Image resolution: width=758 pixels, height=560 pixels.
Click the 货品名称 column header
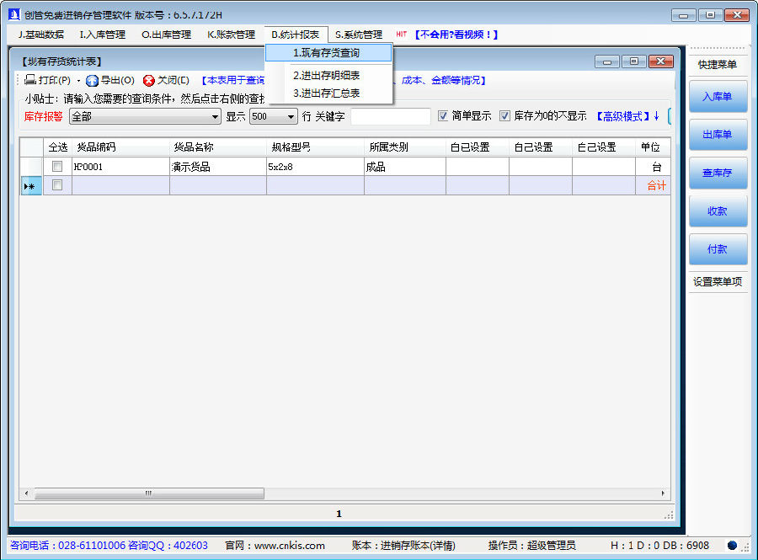click(x=218, y=147)
